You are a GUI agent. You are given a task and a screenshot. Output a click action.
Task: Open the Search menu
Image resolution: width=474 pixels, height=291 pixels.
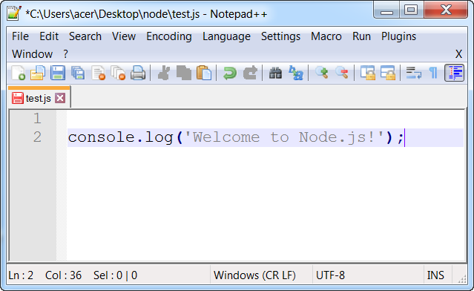[x=85, y=36]
